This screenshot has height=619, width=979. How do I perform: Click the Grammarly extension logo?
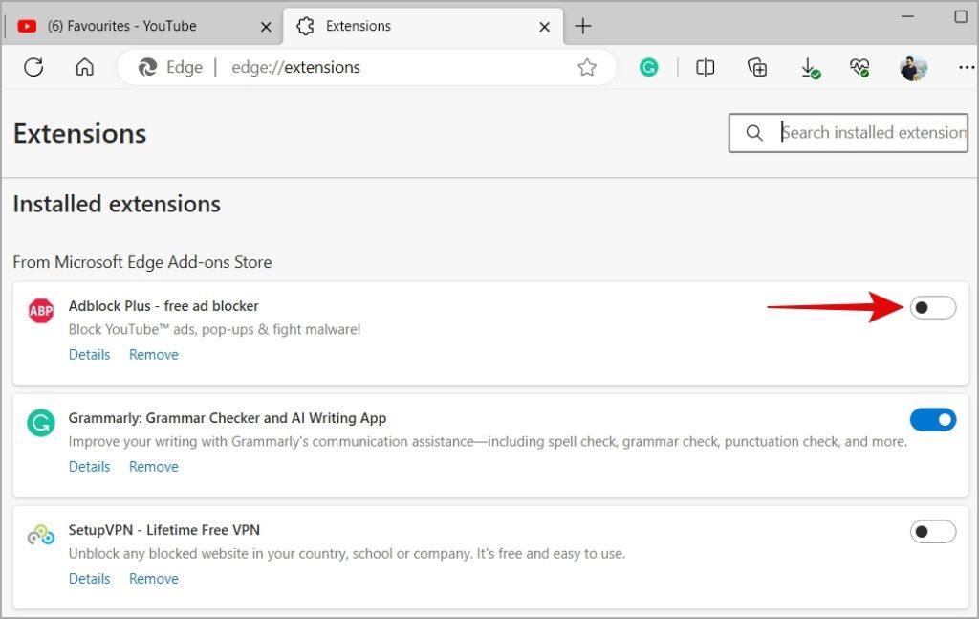[x=41, y=423]
